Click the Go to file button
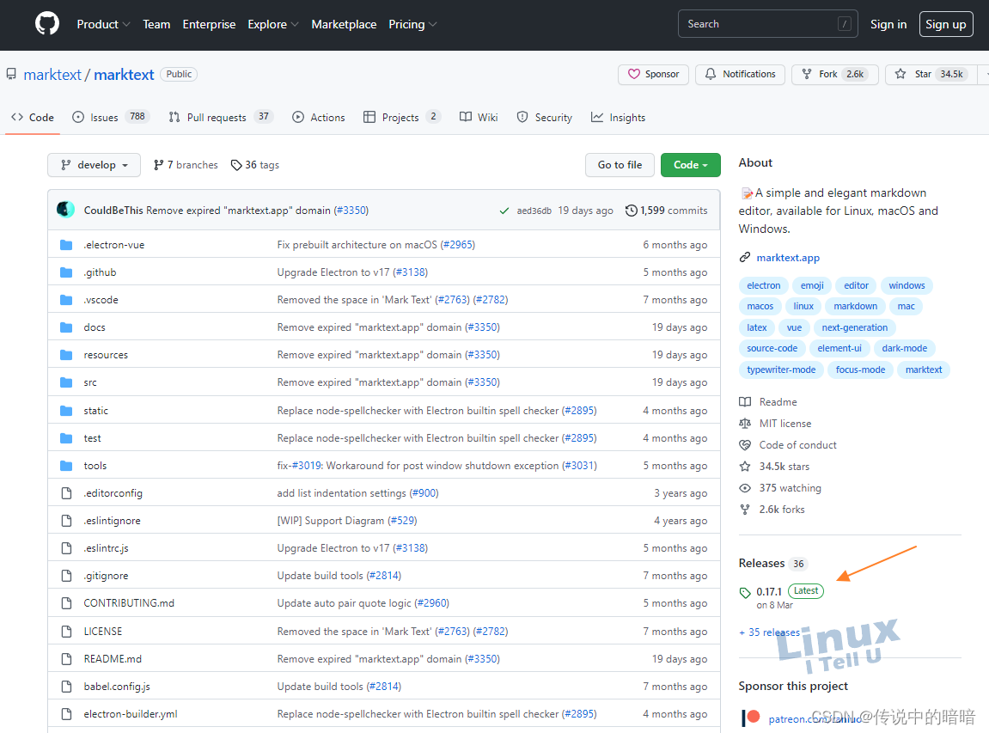This screenshot has width=989, height=733. coord(620,165)
